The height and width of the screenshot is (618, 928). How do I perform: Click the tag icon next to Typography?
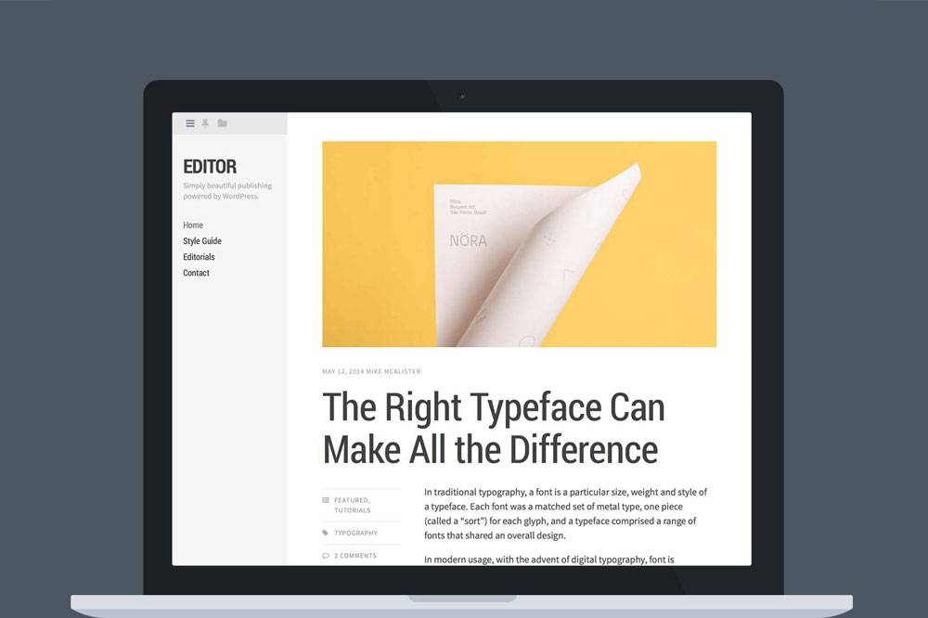click(x=326, y=533)
